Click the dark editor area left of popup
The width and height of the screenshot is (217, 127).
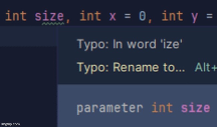pyautogui.click(x=28, y=86)
